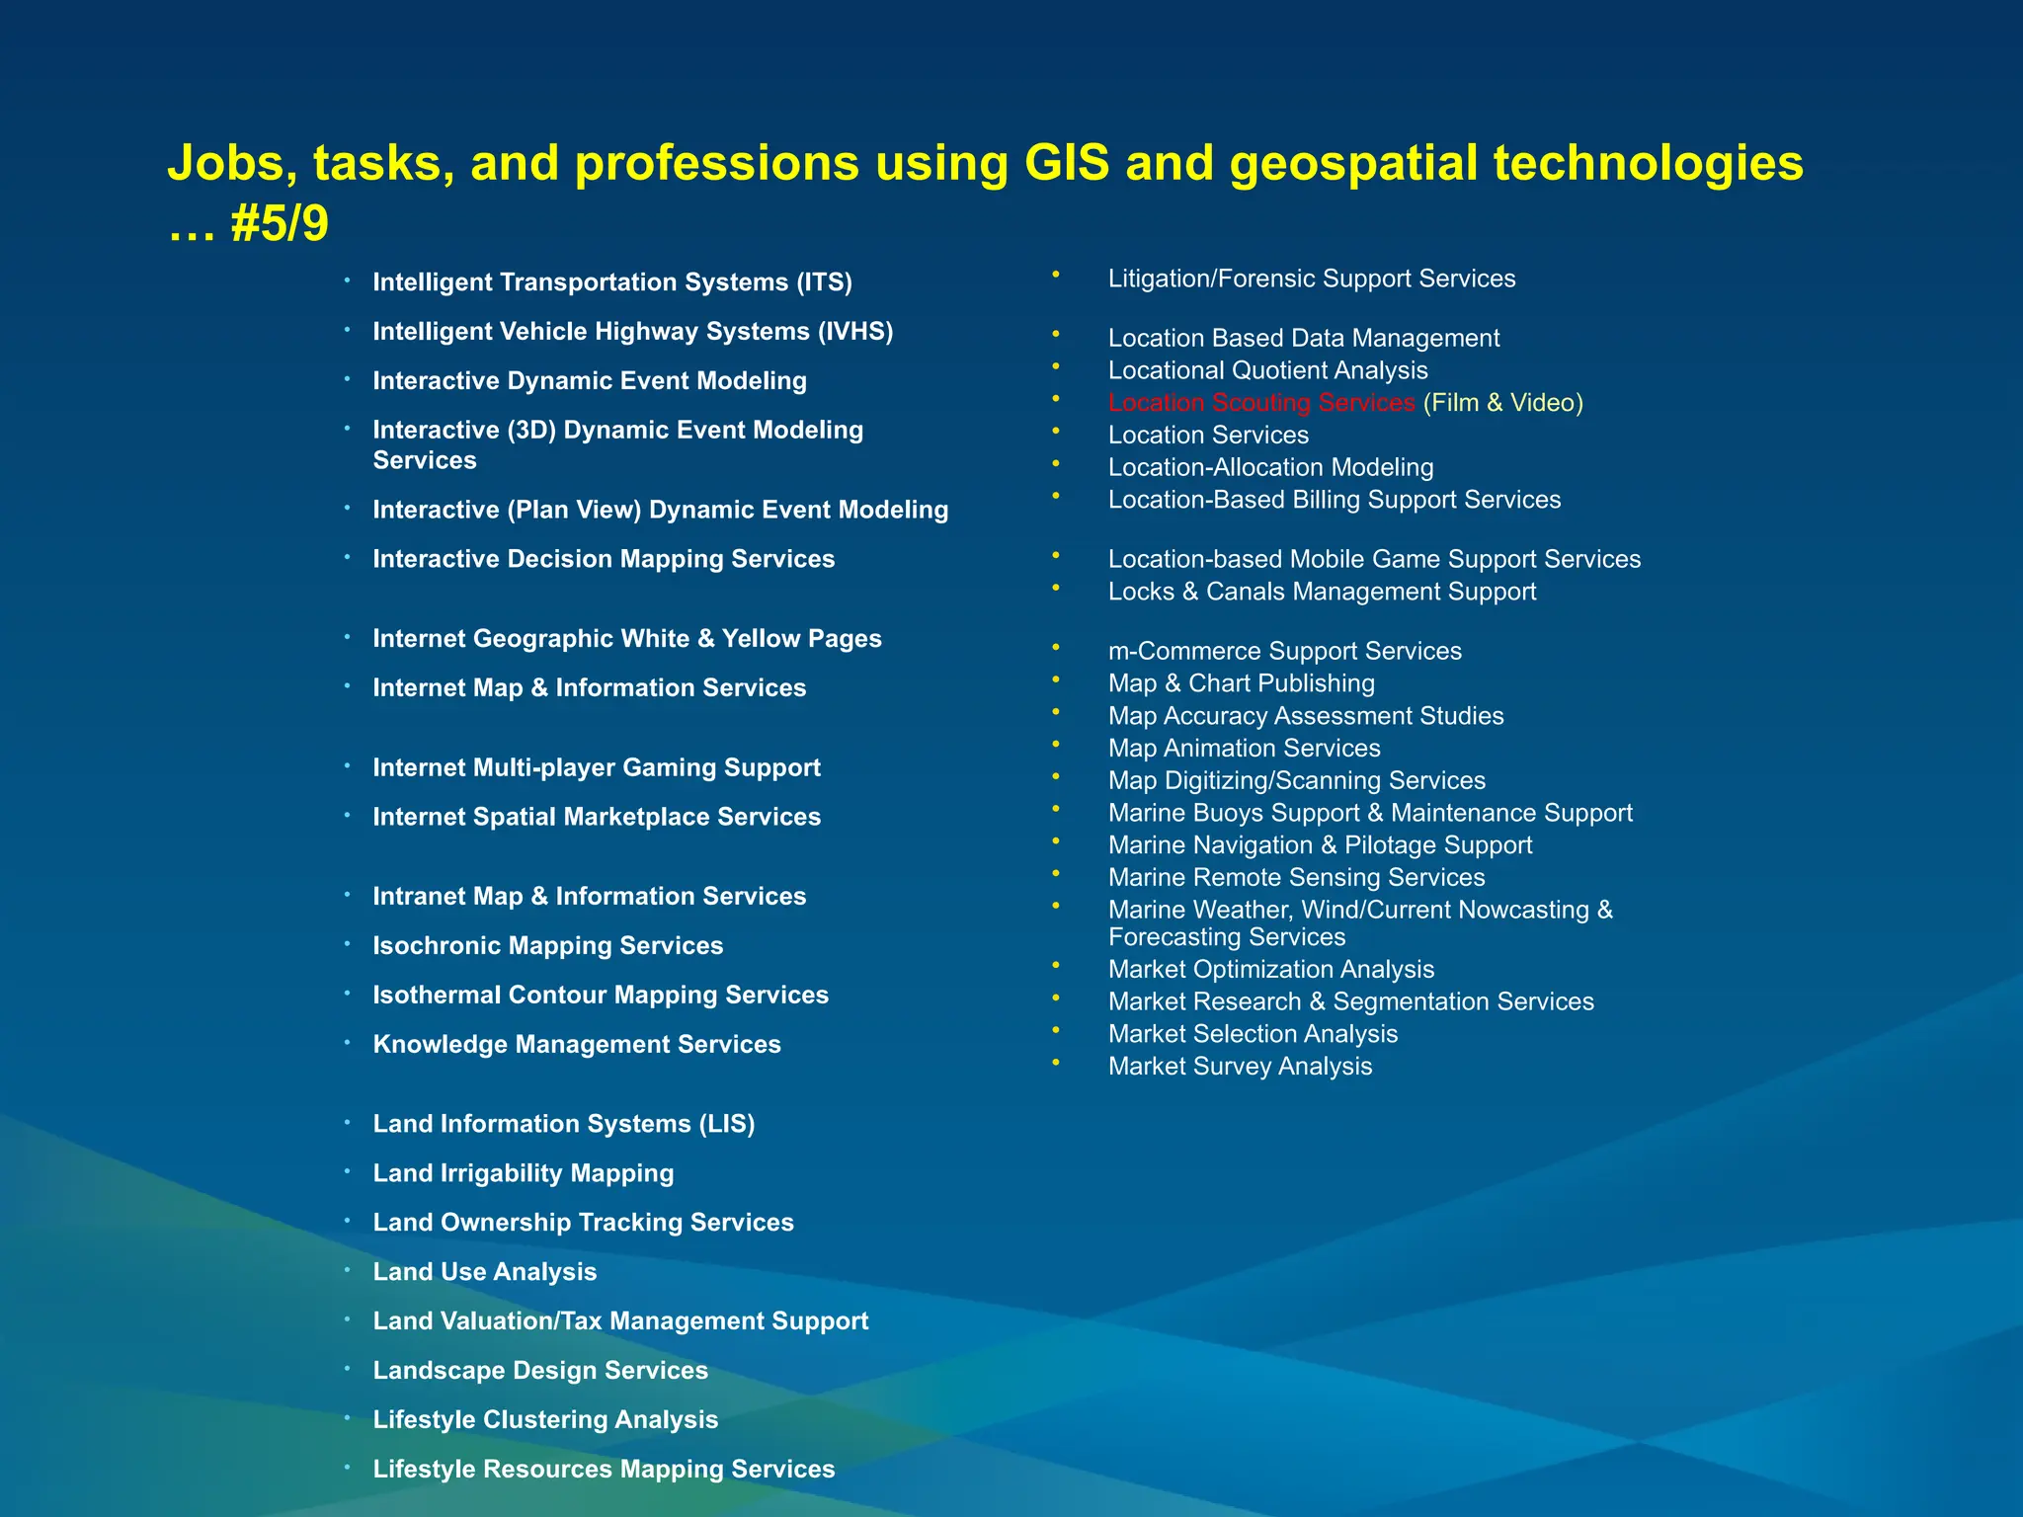Select 'Litigation/Forensic Support Services'
2023x1517 pixels.
pyautogui.click(x=1312, y=279)
